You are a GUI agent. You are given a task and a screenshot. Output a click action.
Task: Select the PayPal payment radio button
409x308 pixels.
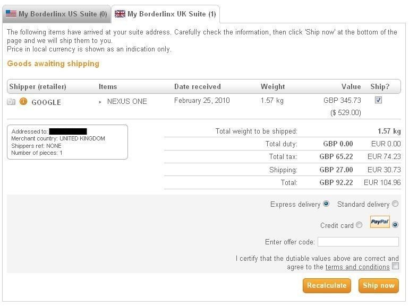coord(395,225)
